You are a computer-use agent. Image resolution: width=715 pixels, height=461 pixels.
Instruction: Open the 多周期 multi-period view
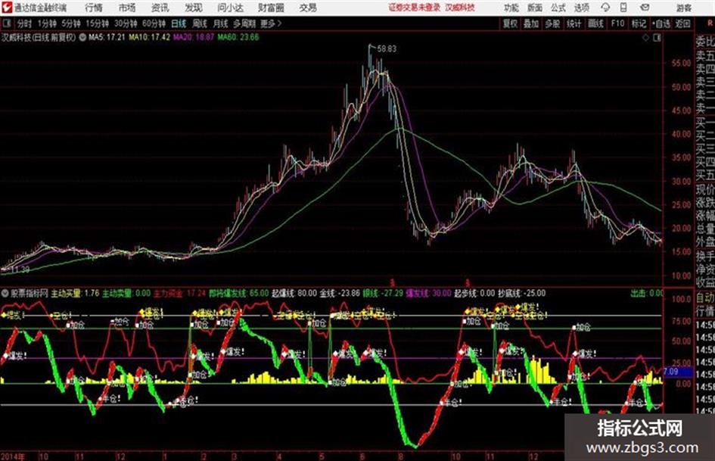click(x=244, y=23)
